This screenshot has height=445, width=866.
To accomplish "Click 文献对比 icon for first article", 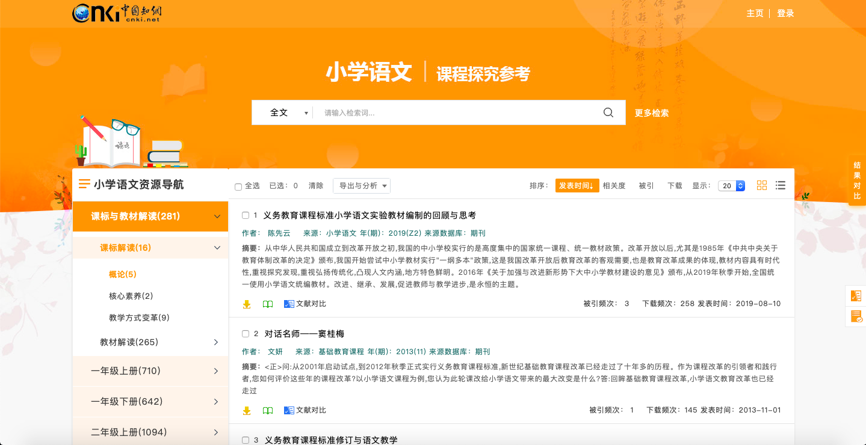I will [x=289, y=304].
